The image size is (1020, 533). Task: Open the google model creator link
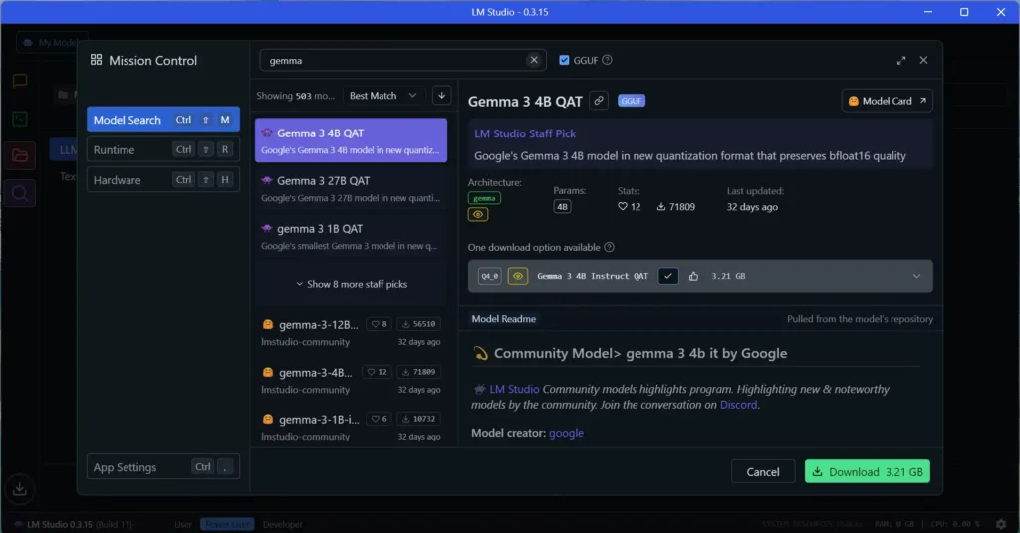point(566,433)
